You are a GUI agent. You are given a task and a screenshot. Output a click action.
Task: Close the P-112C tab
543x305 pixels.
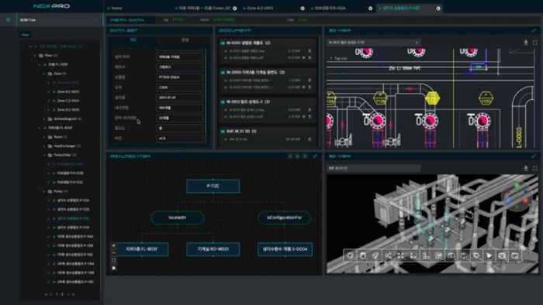point(438,8)
